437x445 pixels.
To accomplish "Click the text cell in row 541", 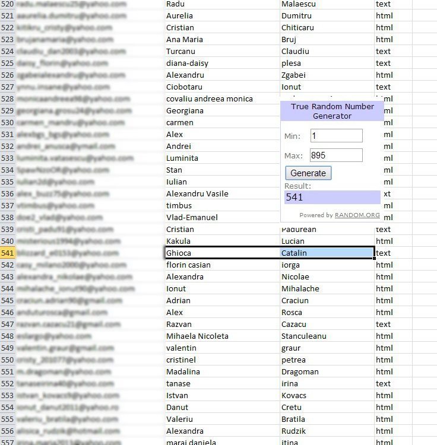I will point(393,253).
